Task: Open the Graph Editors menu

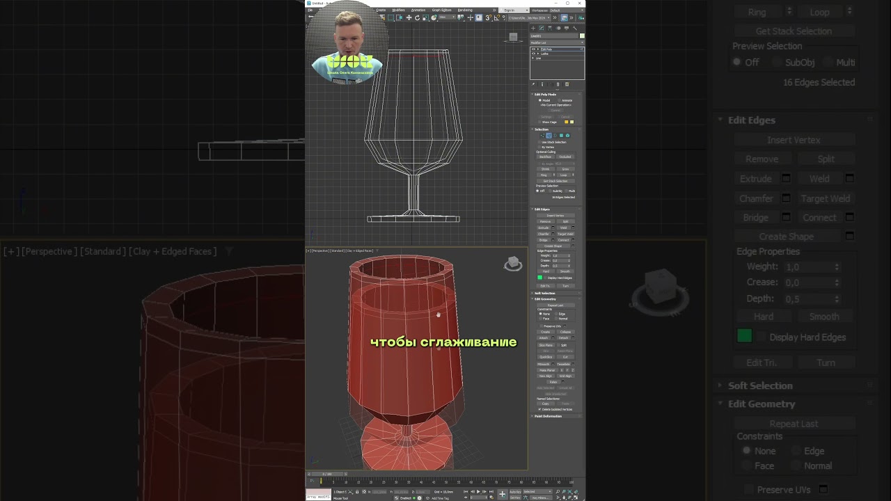Action: (x=442, y=10)
